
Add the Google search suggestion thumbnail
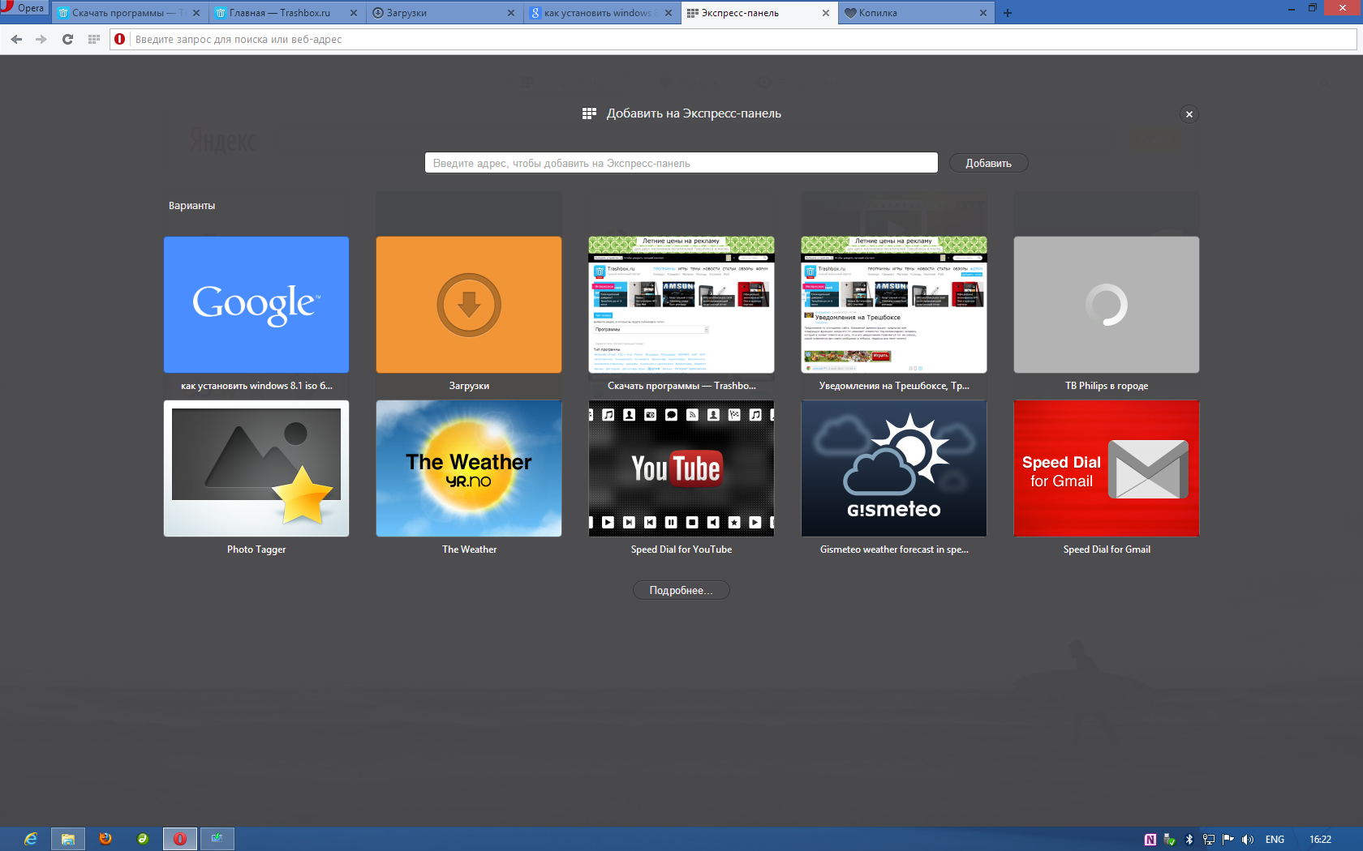pos(256,305)
